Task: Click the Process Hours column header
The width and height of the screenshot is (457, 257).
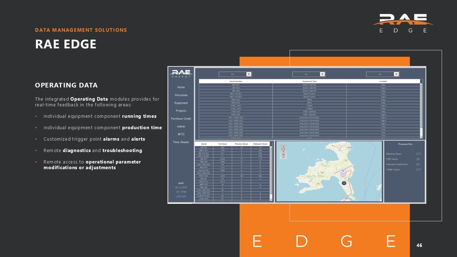Action: pos(241,144)
